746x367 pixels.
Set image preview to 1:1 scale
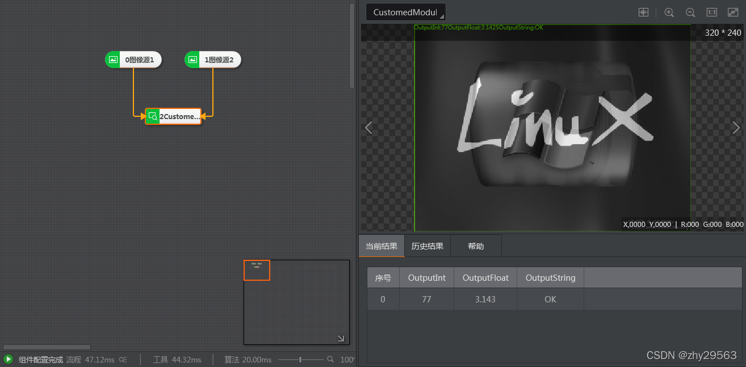[x=711, y=12]
